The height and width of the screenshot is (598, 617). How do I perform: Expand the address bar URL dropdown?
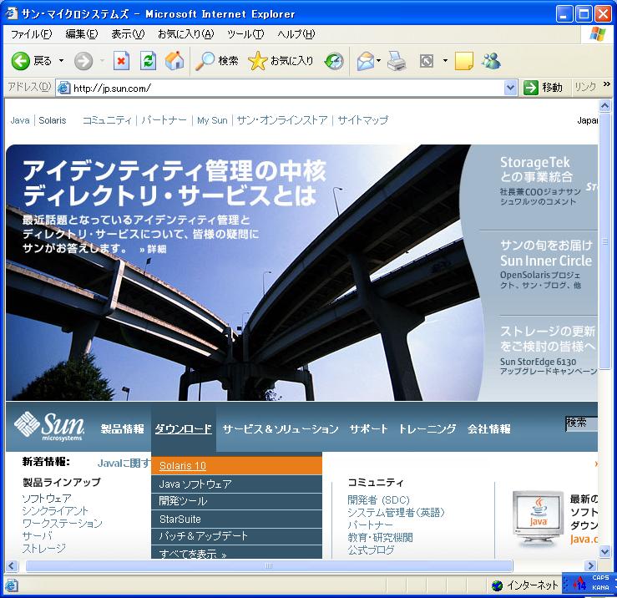coord(510,88)
